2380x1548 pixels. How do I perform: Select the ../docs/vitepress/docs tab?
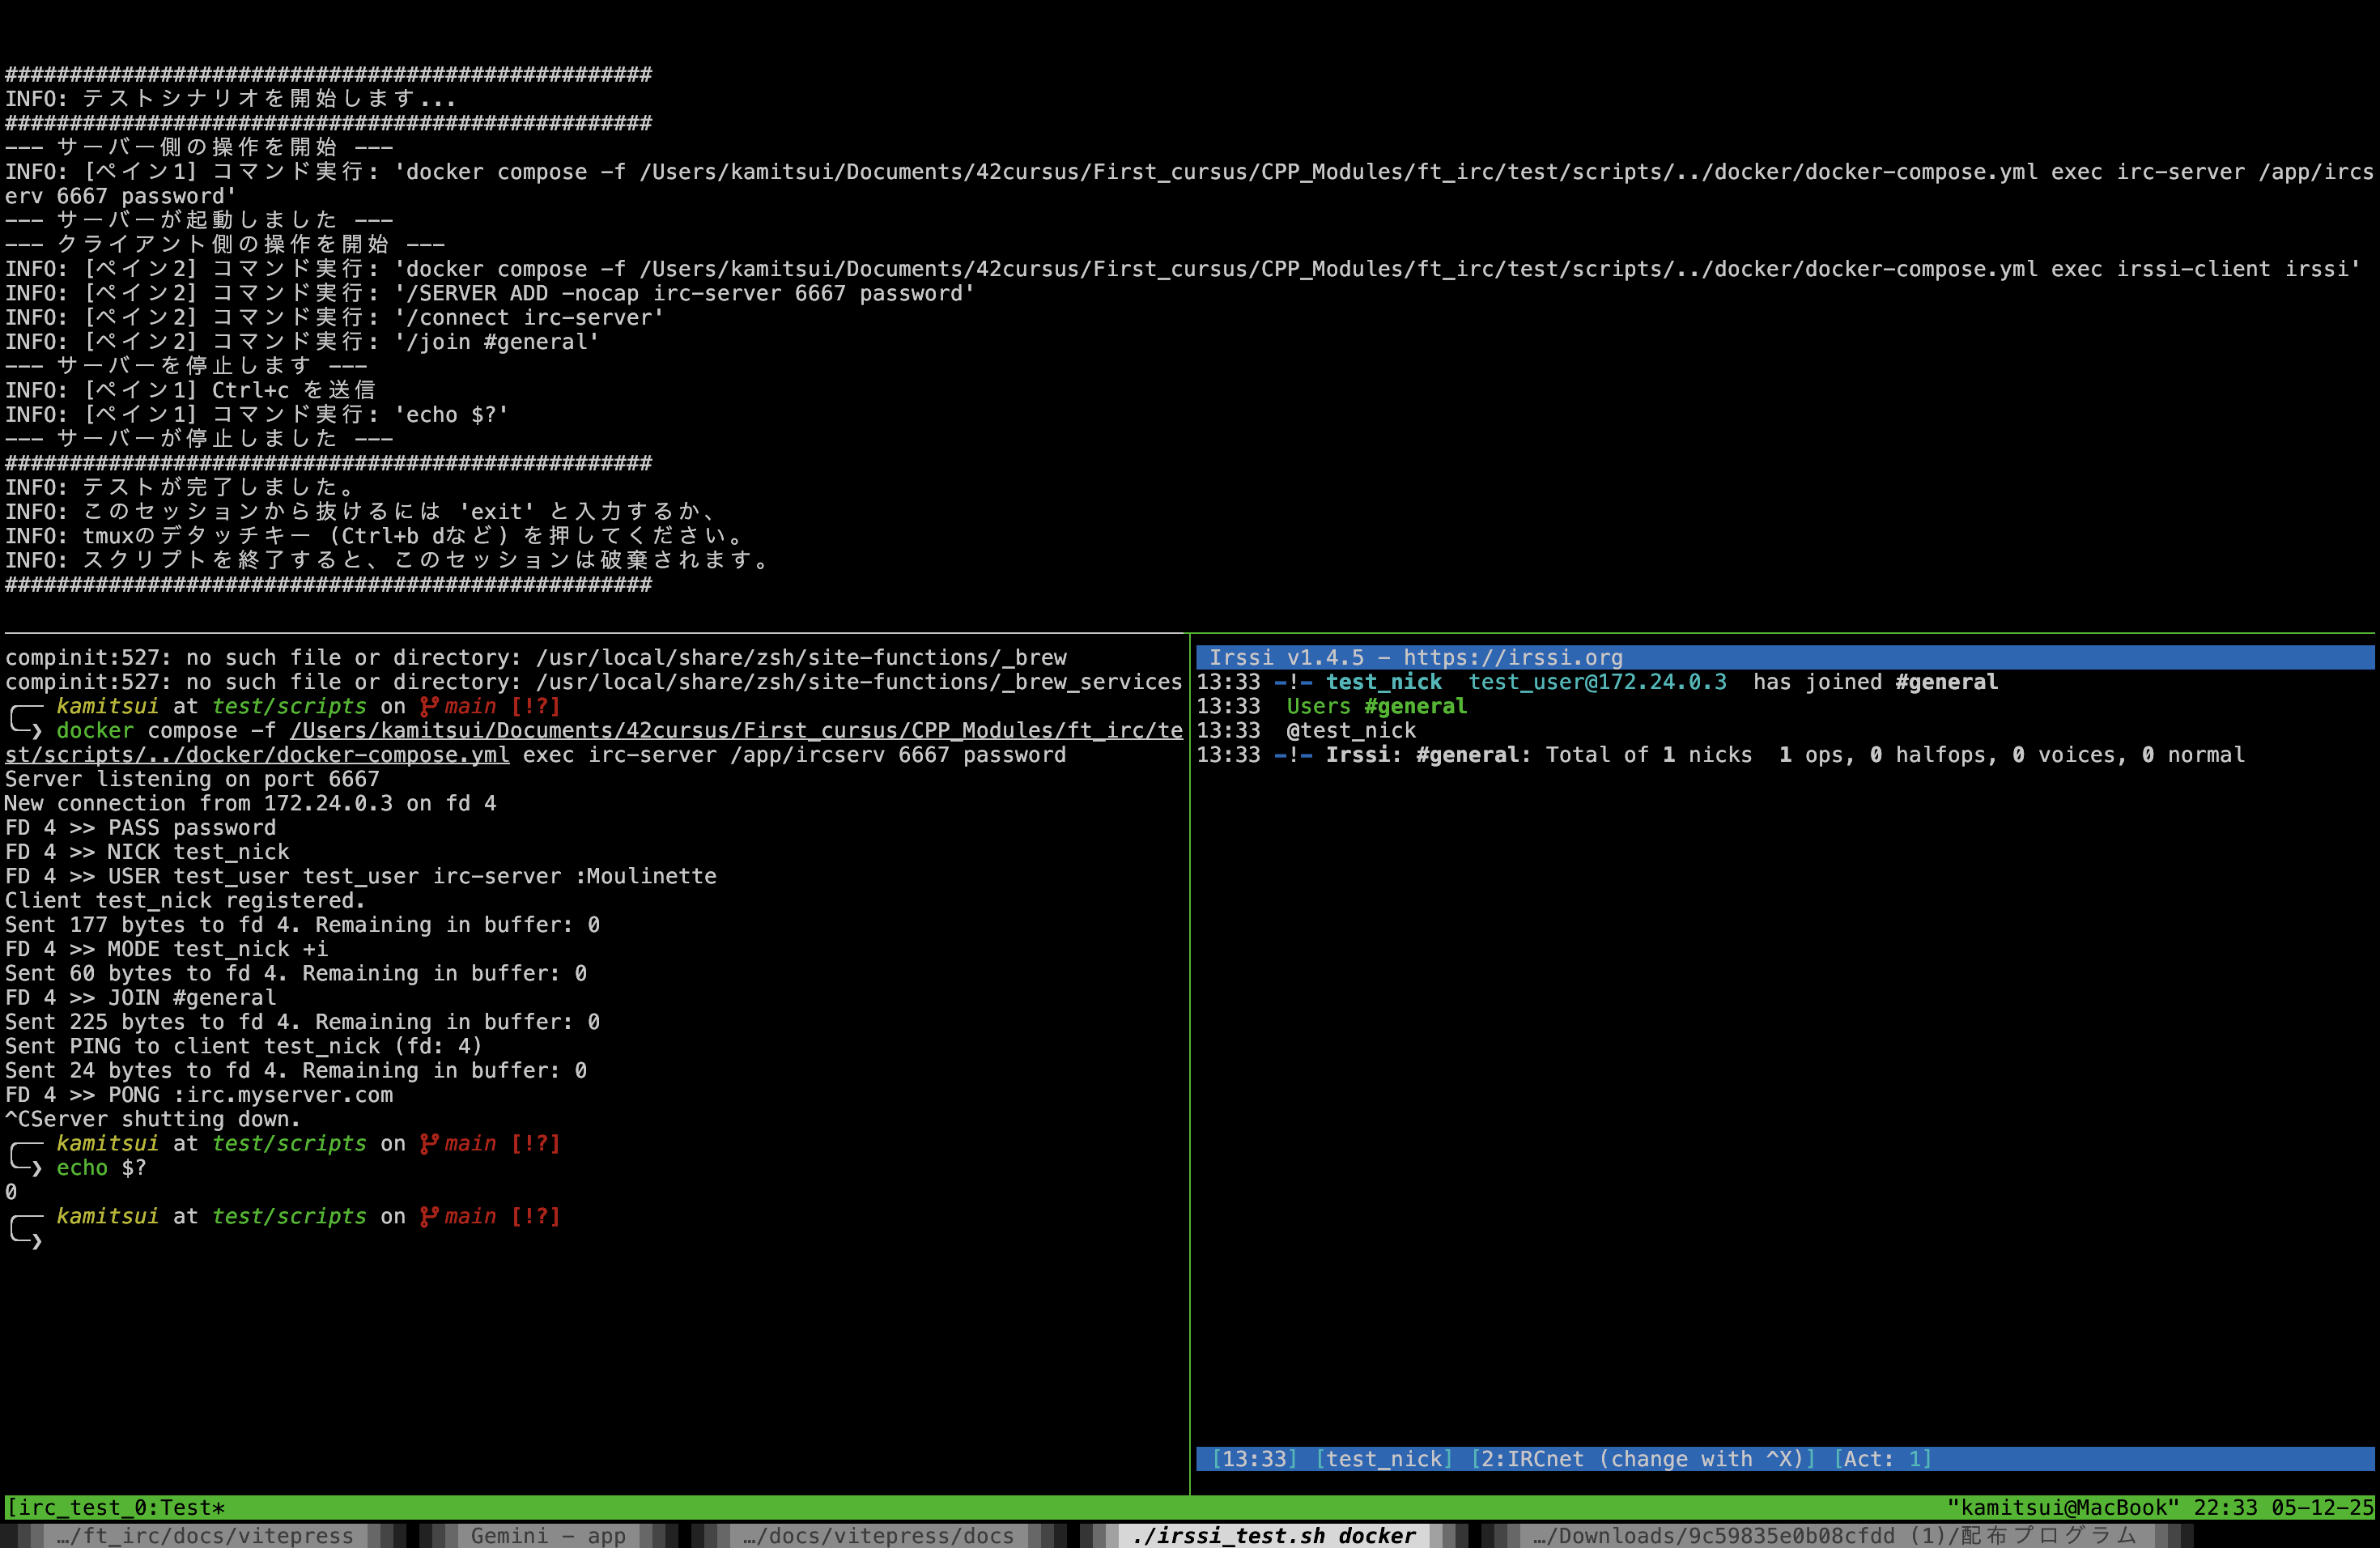(x=878, y=1536)
